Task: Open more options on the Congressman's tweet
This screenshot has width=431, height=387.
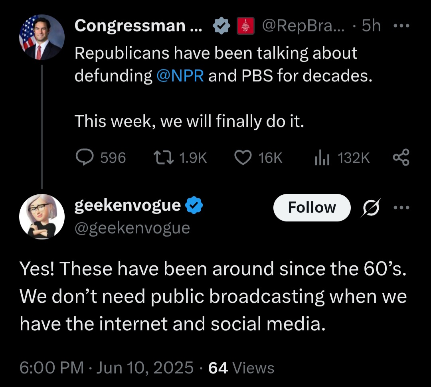Action: (x=401, y=26)
